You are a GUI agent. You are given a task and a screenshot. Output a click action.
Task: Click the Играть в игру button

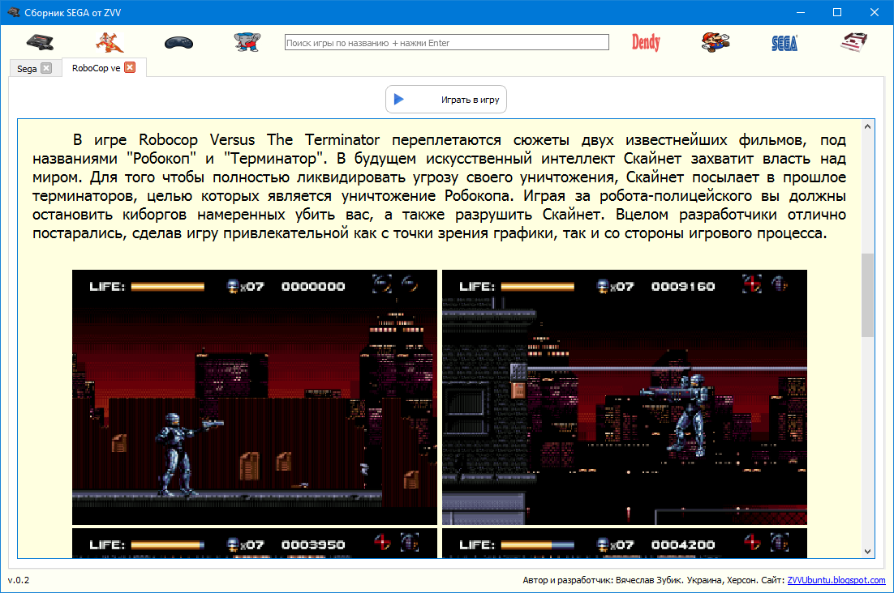click(446, 100)
